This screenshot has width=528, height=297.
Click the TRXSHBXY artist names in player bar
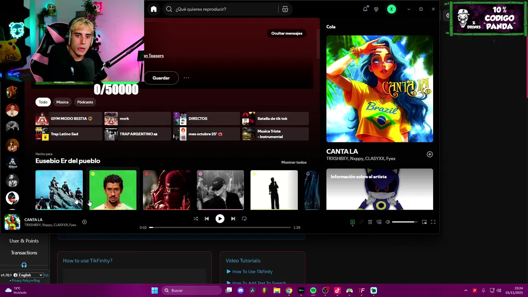tap(50, 225)
